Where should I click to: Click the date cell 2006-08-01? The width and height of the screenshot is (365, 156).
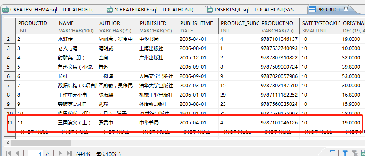click(198, 48)
